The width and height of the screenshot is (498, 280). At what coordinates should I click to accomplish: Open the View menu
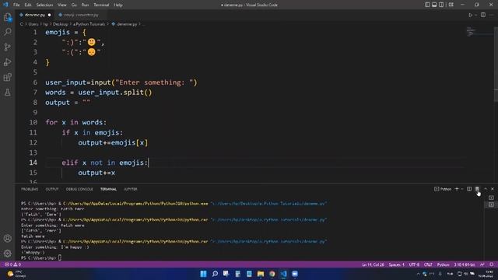point(62,5)
